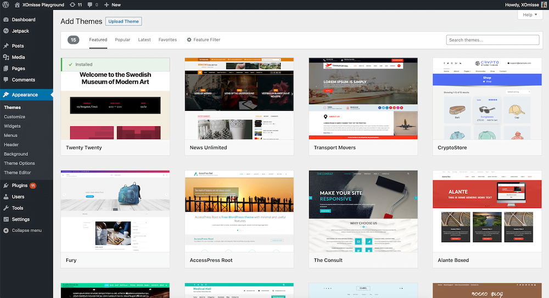Screen dimensions: 549x298
Task: Open Theme Editor submenu item
Action: (17, 172)
